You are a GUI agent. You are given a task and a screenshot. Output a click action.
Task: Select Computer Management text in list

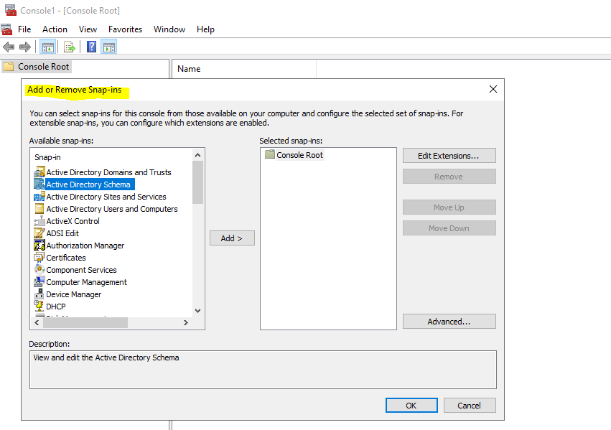point(86,282)
